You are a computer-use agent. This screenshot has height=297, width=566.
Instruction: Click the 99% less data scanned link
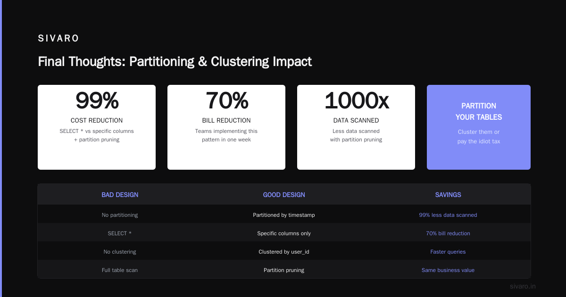pyautogui.click(x=448, y=215)
